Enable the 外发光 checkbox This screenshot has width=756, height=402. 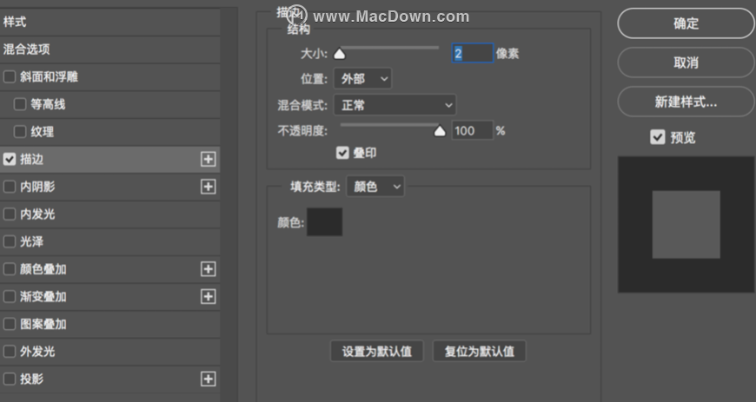[10, 352]
